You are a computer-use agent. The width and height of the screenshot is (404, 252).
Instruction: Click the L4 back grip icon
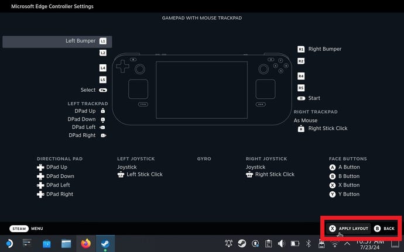pos(102,68)
